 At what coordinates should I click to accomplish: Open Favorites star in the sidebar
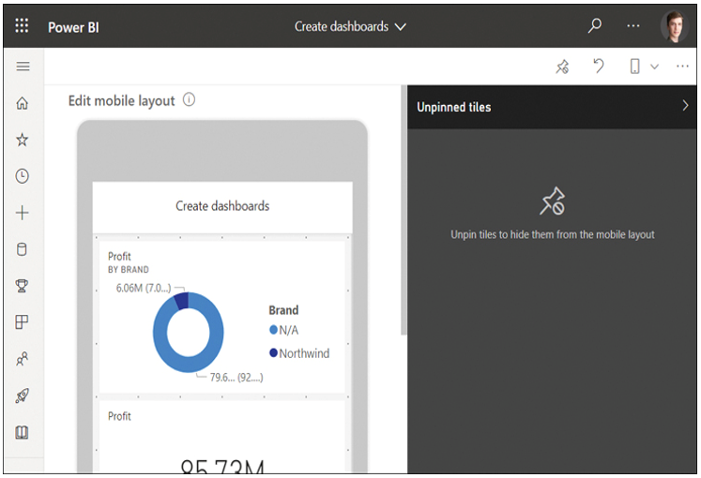pyautogui.click(x=22, y=140)
